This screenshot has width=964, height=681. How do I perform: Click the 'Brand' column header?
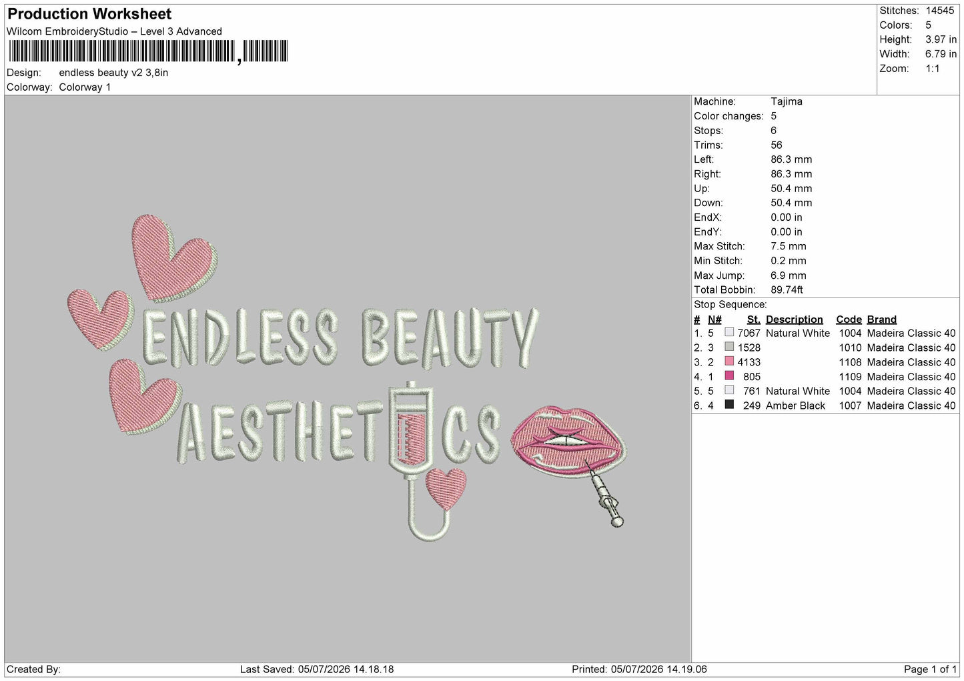tap(882, 319)
